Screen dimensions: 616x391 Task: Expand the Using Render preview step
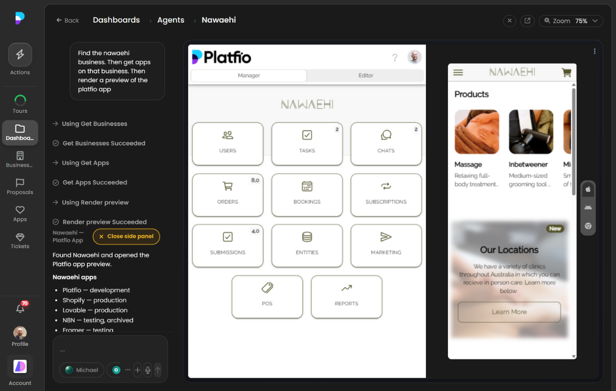coord(90,203)
